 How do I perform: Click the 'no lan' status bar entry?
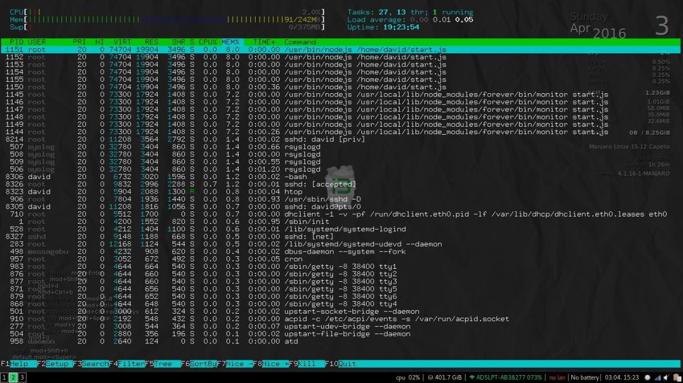(557, 377)
